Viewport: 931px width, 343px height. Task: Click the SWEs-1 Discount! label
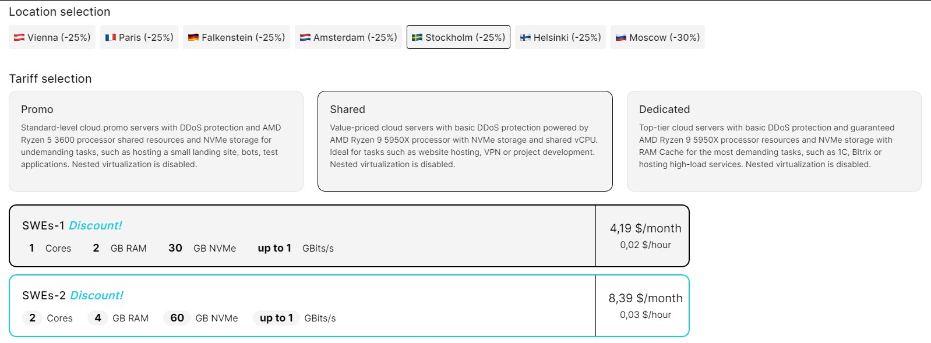(96, 225)
